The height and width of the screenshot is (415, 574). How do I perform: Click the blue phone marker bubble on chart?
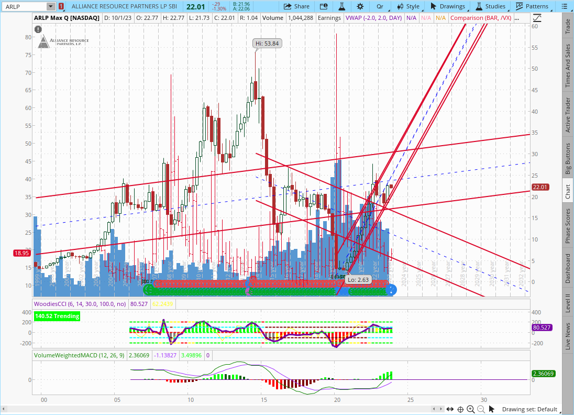point(391,290)
